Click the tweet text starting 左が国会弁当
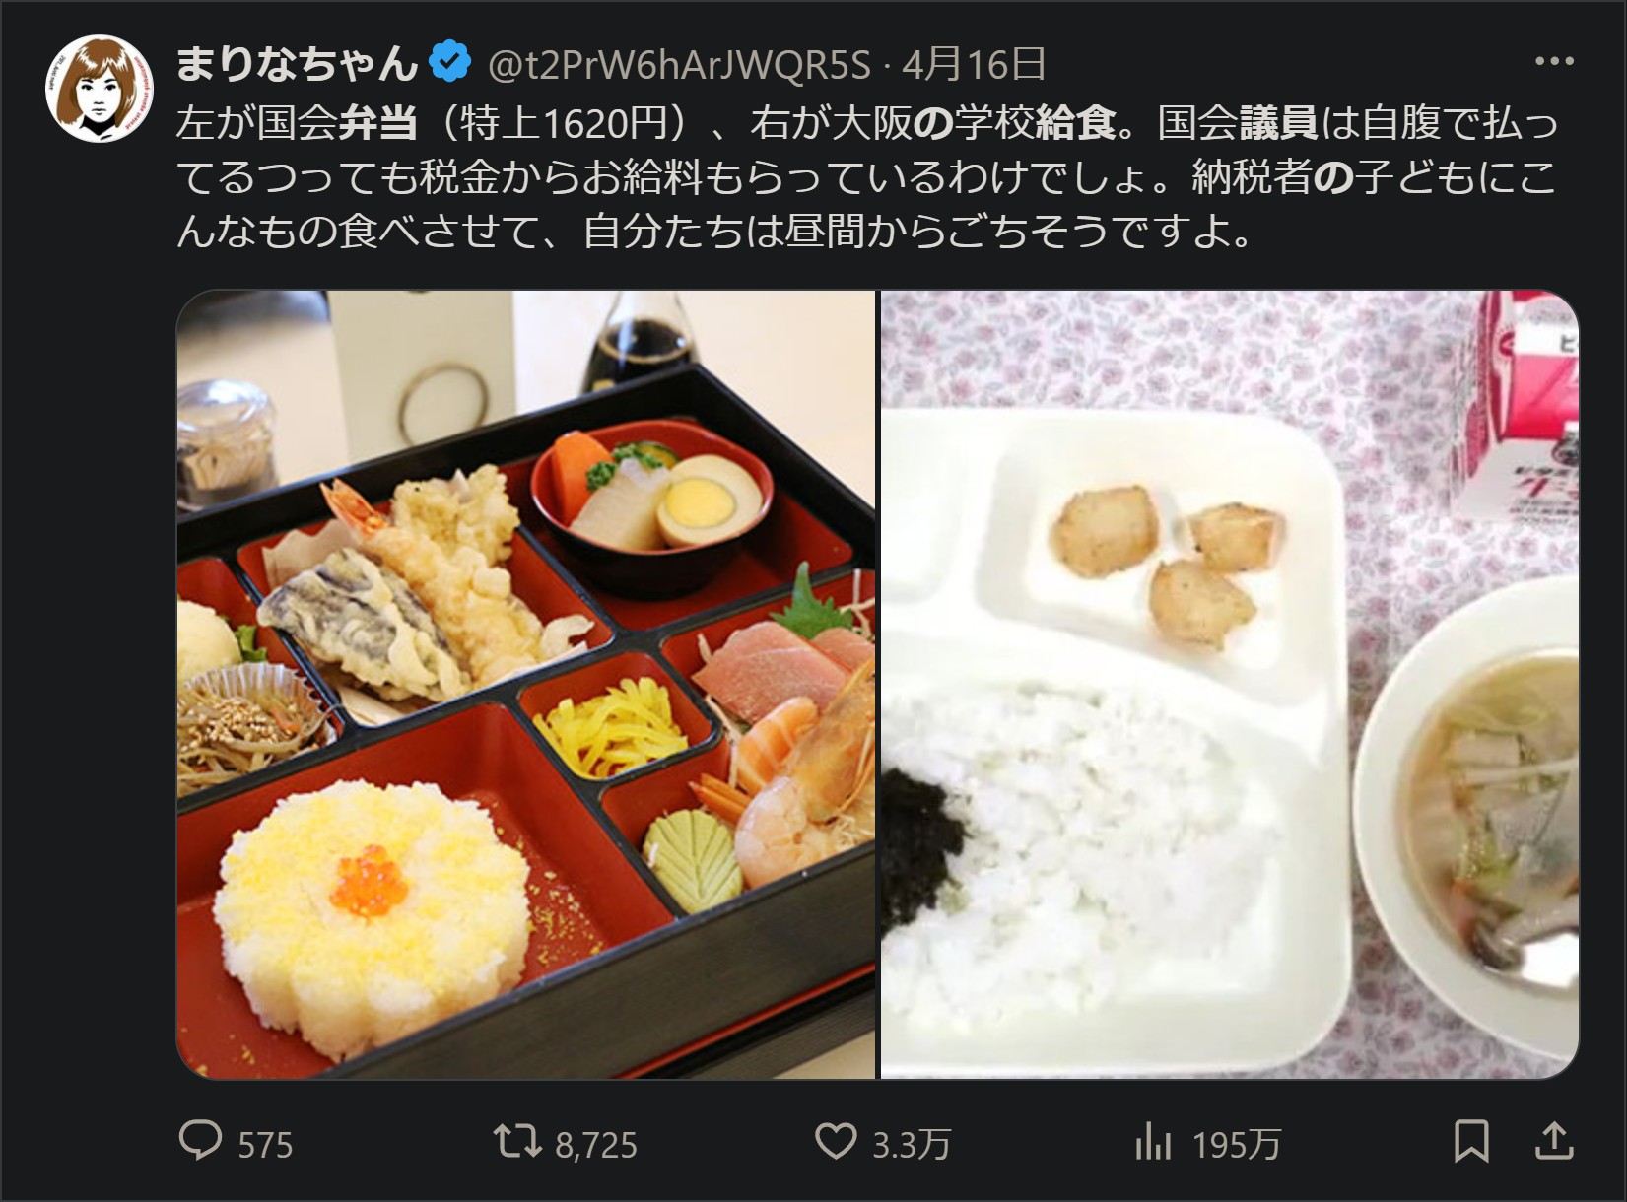The image size is (1627, 1202). [x=867, y=177]
